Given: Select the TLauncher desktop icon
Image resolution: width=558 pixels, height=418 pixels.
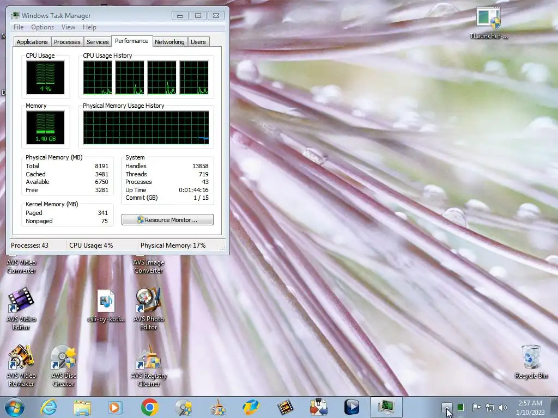Looking at the screenshot, I should point(489,24).
